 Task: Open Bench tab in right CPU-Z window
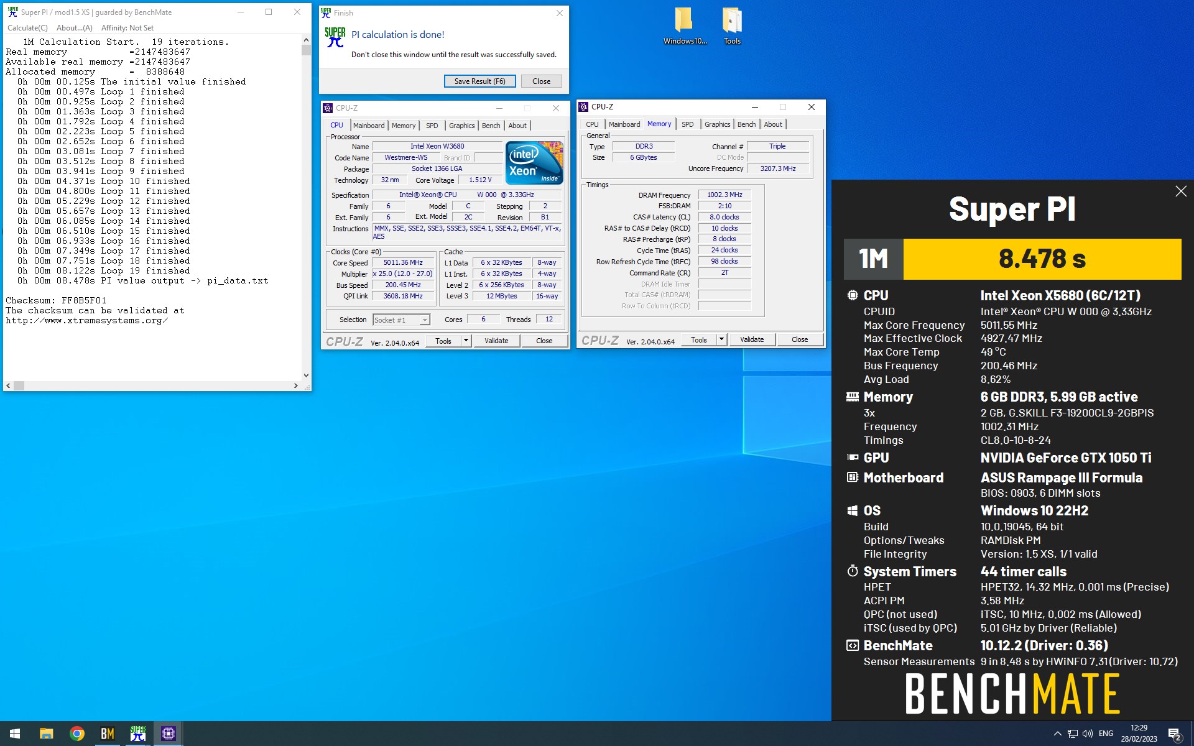click(x=746, y=124)
